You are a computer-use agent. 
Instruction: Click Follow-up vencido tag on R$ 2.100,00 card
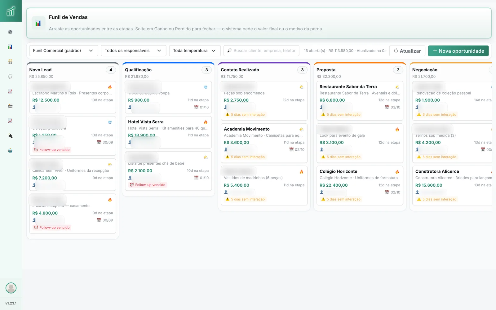tap(148, 185)
